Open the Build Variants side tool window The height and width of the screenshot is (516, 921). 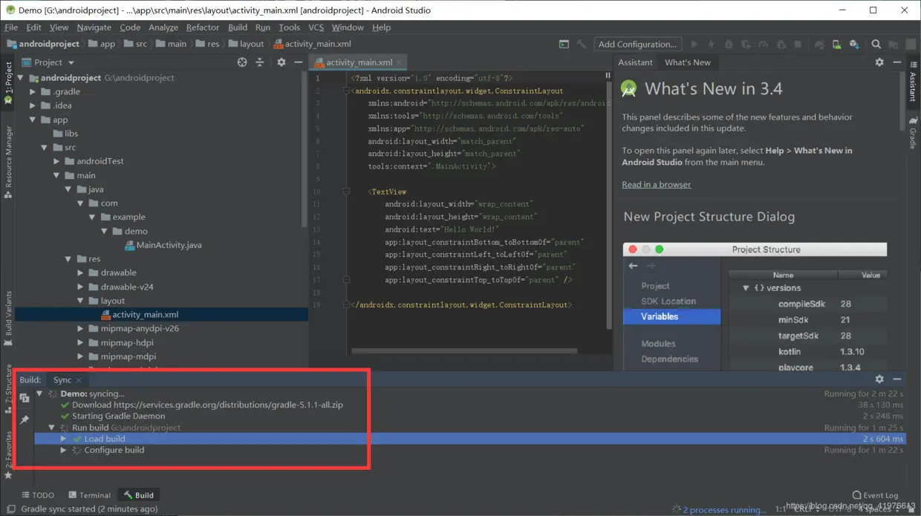[8, 319]
